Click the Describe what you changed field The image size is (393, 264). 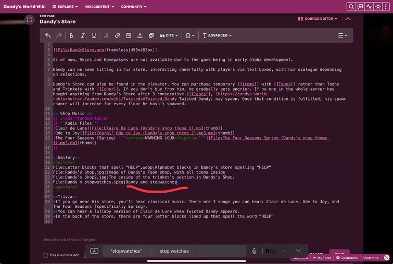pos(196,240)
